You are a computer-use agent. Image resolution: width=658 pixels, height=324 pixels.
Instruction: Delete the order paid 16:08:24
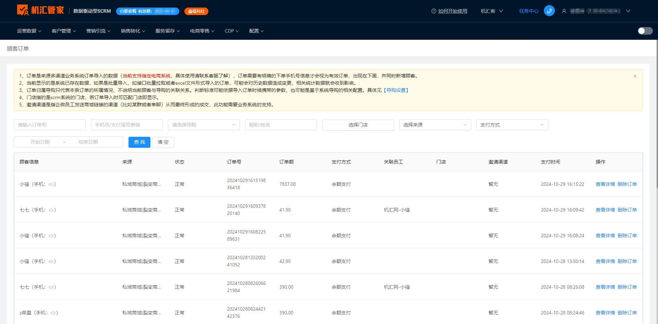coord(627,236)
